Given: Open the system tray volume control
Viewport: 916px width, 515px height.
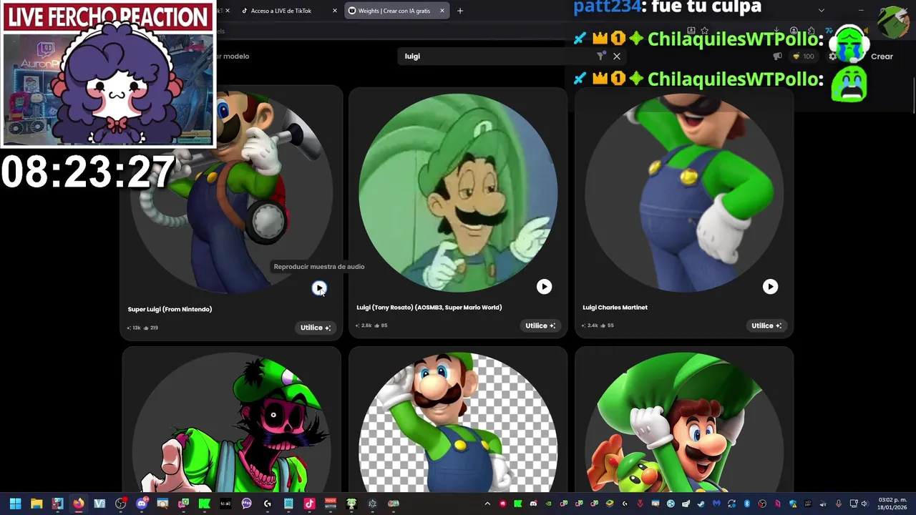Looking at the screenshot, I should point(864,504).
